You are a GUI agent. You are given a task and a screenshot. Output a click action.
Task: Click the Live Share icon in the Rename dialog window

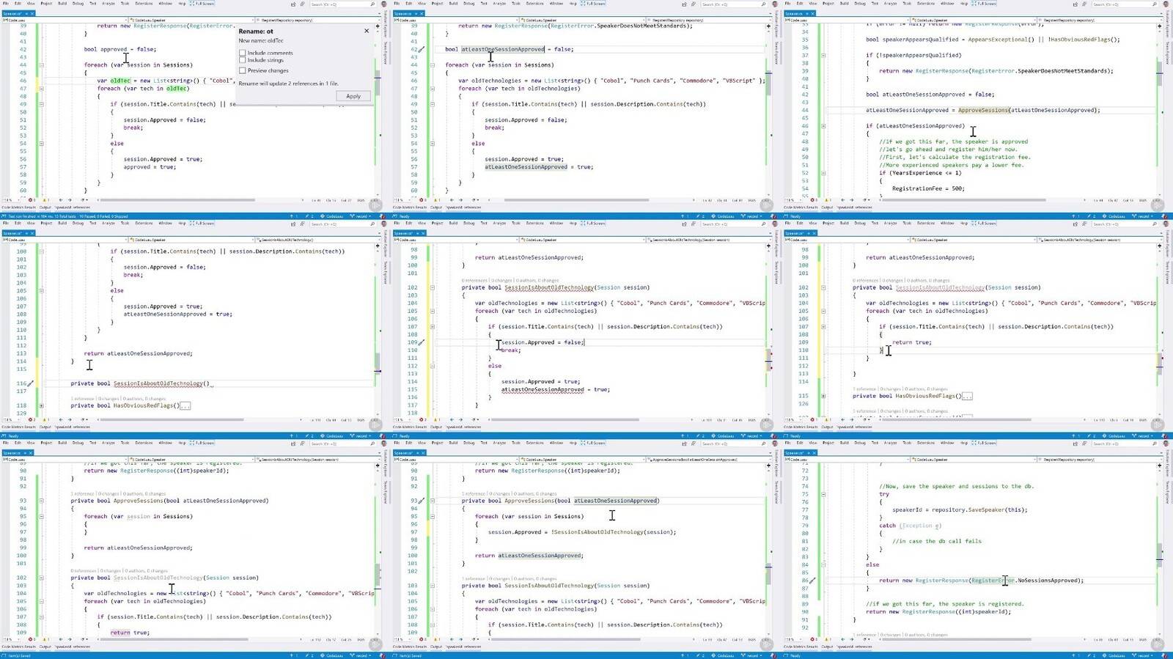pos(293,4)
